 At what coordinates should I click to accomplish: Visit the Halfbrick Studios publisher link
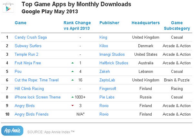[x=114, y=63]
